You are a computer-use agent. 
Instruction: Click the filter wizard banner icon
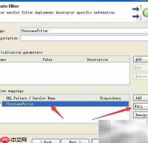pyautogui.click(x=140, y=13)
